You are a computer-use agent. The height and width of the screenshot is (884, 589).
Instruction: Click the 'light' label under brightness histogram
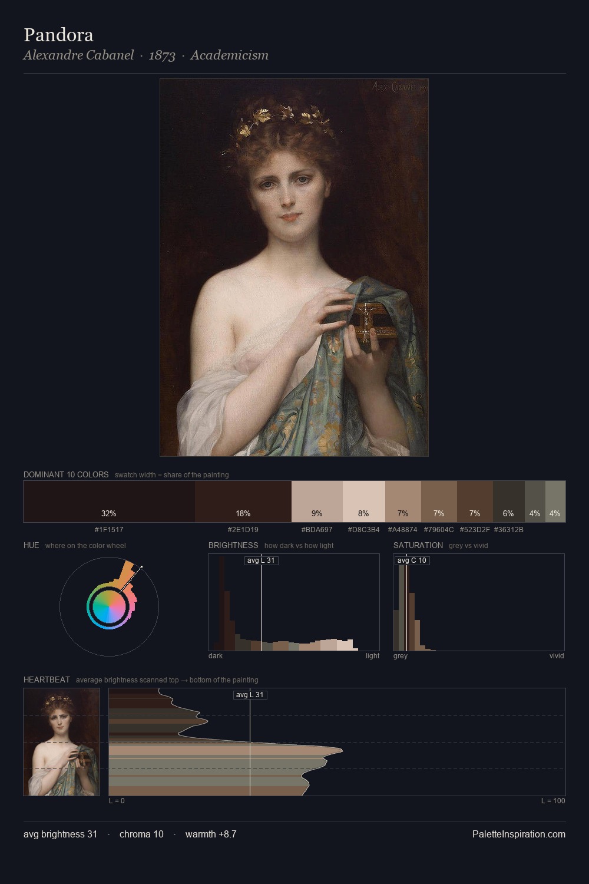tap(372, 656)
